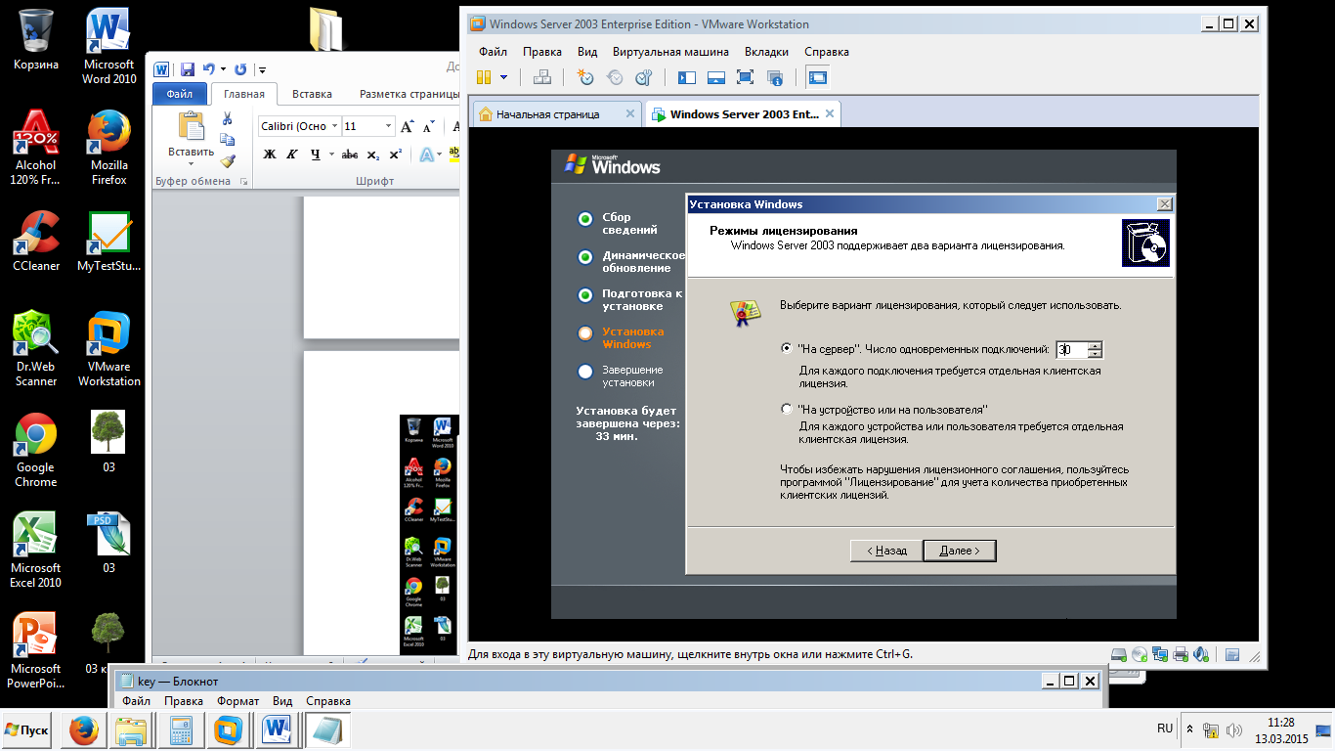Click the Пуск start button
This screenshot has width=1335, height=751.
(26, 730)
